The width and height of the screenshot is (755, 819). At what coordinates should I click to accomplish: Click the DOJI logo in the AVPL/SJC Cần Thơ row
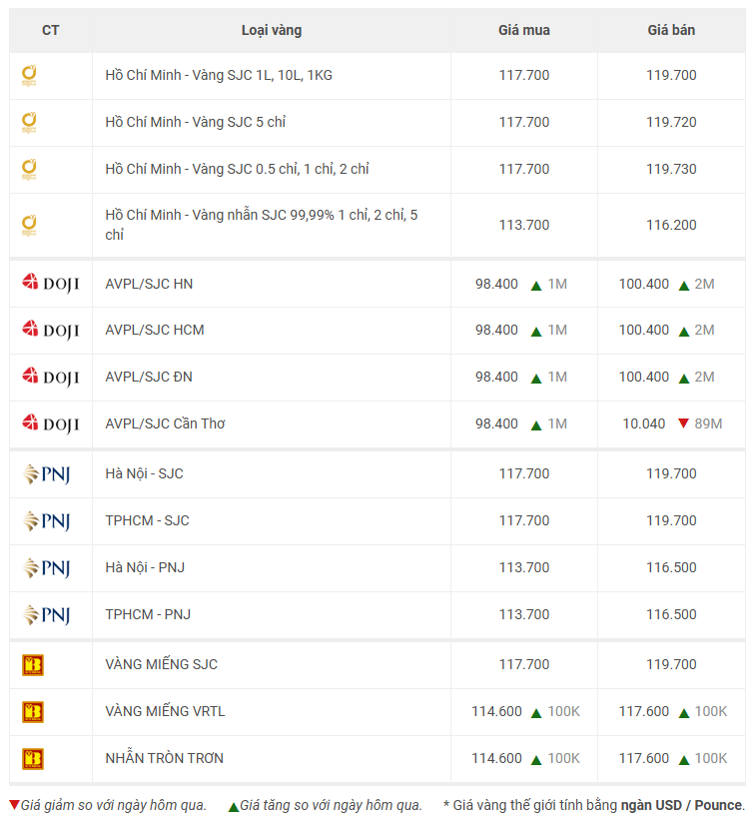(x=51, y=424)
